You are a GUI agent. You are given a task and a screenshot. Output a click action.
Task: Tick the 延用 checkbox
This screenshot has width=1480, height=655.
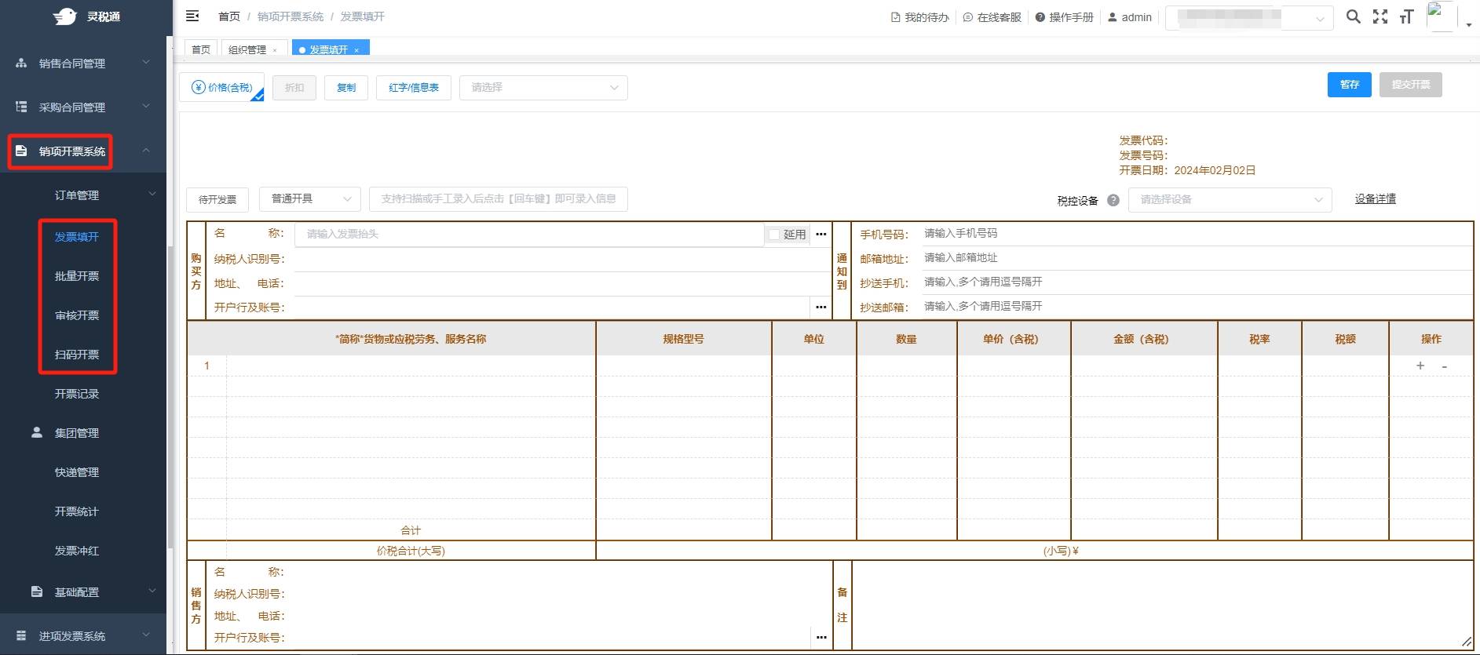(x=774, y=235)
